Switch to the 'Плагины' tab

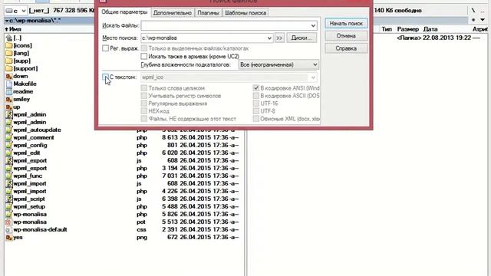(208, 13)
